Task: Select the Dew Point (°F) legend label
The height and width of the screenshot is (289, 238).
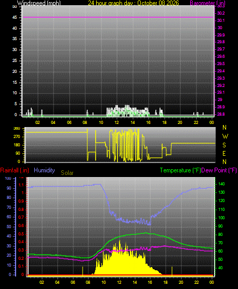Action: 219,170
